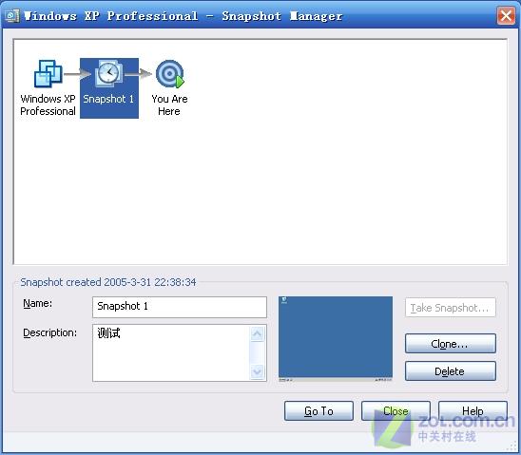Click the Go To button
The height and width of the screenshot is (455, 521).
coord(318,411)
